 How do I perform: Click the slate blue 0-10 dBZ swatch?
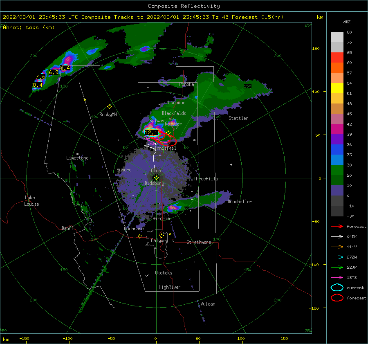(337, 191)
